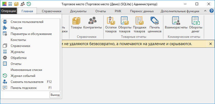Open the Дополнительные функции tab
215x104 pixels.
pos(180,11)
